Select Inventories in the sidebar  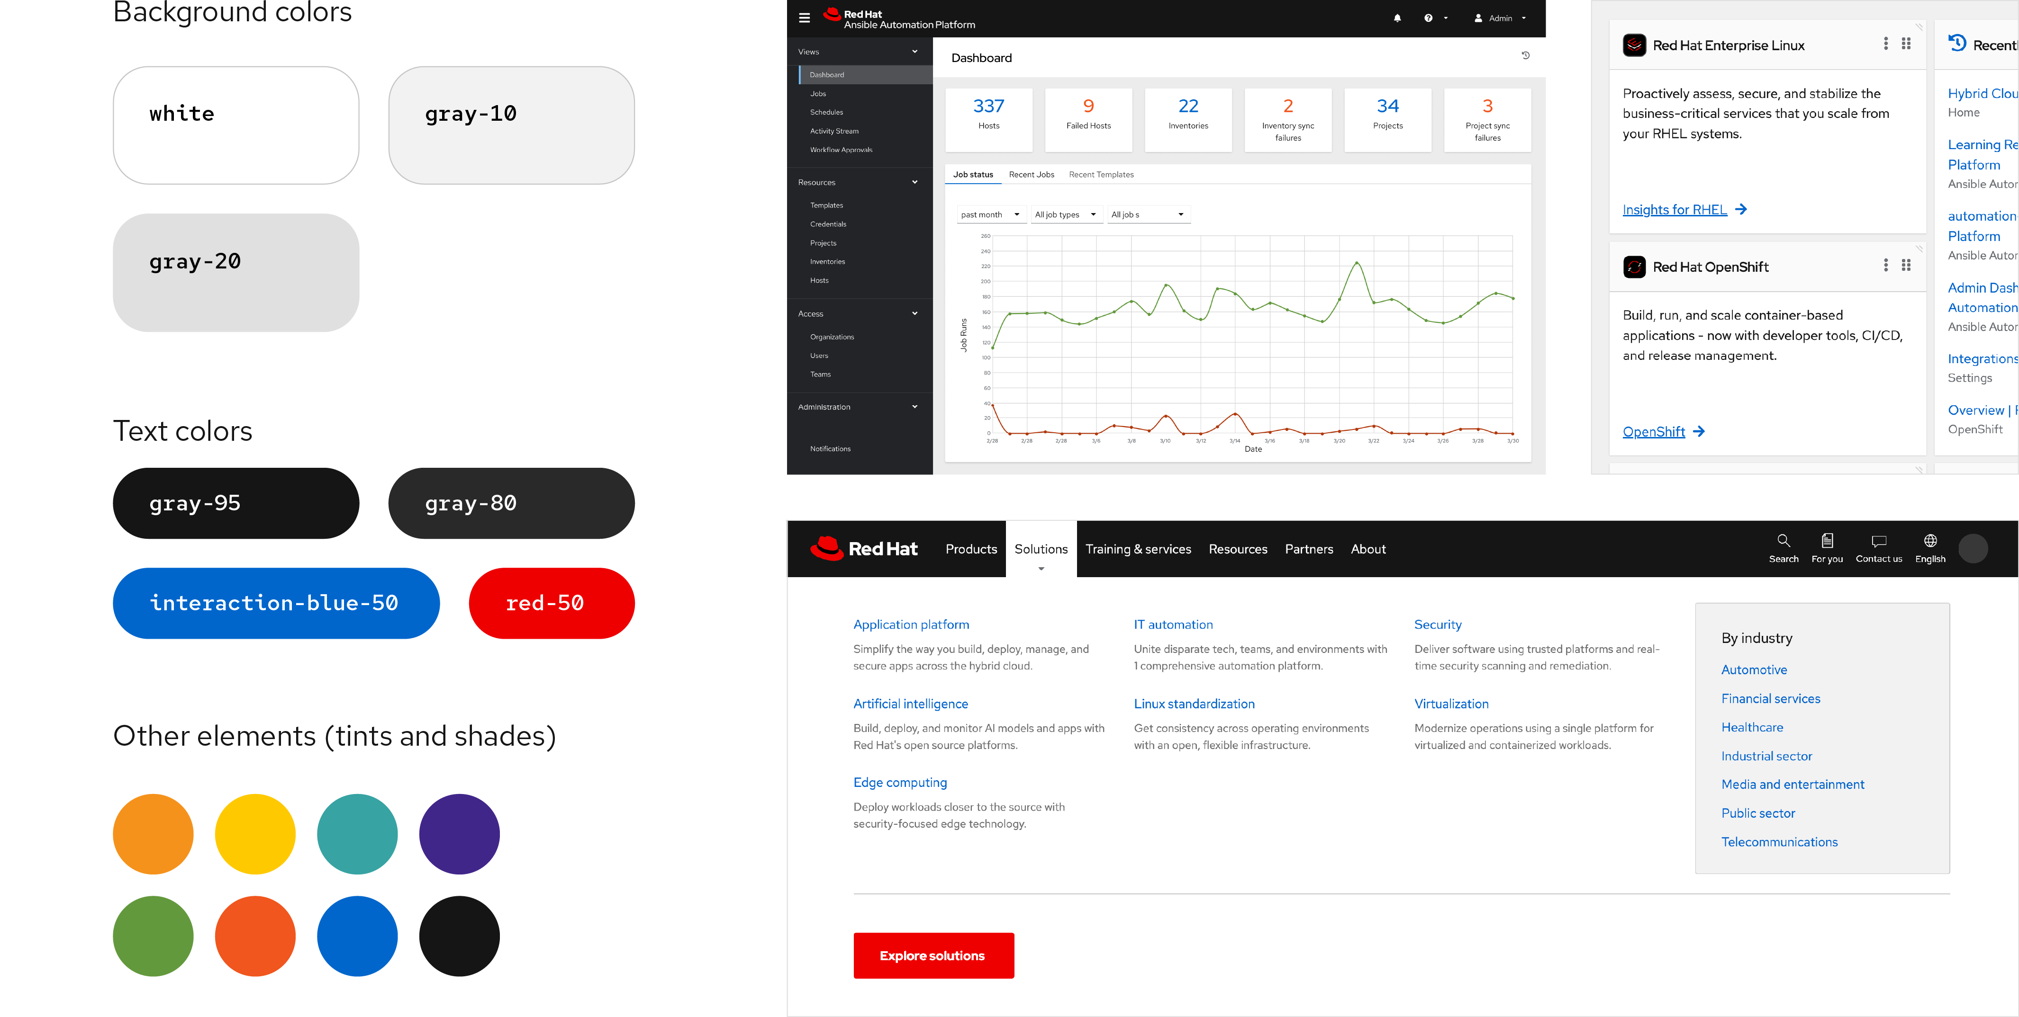click(827, 261)
